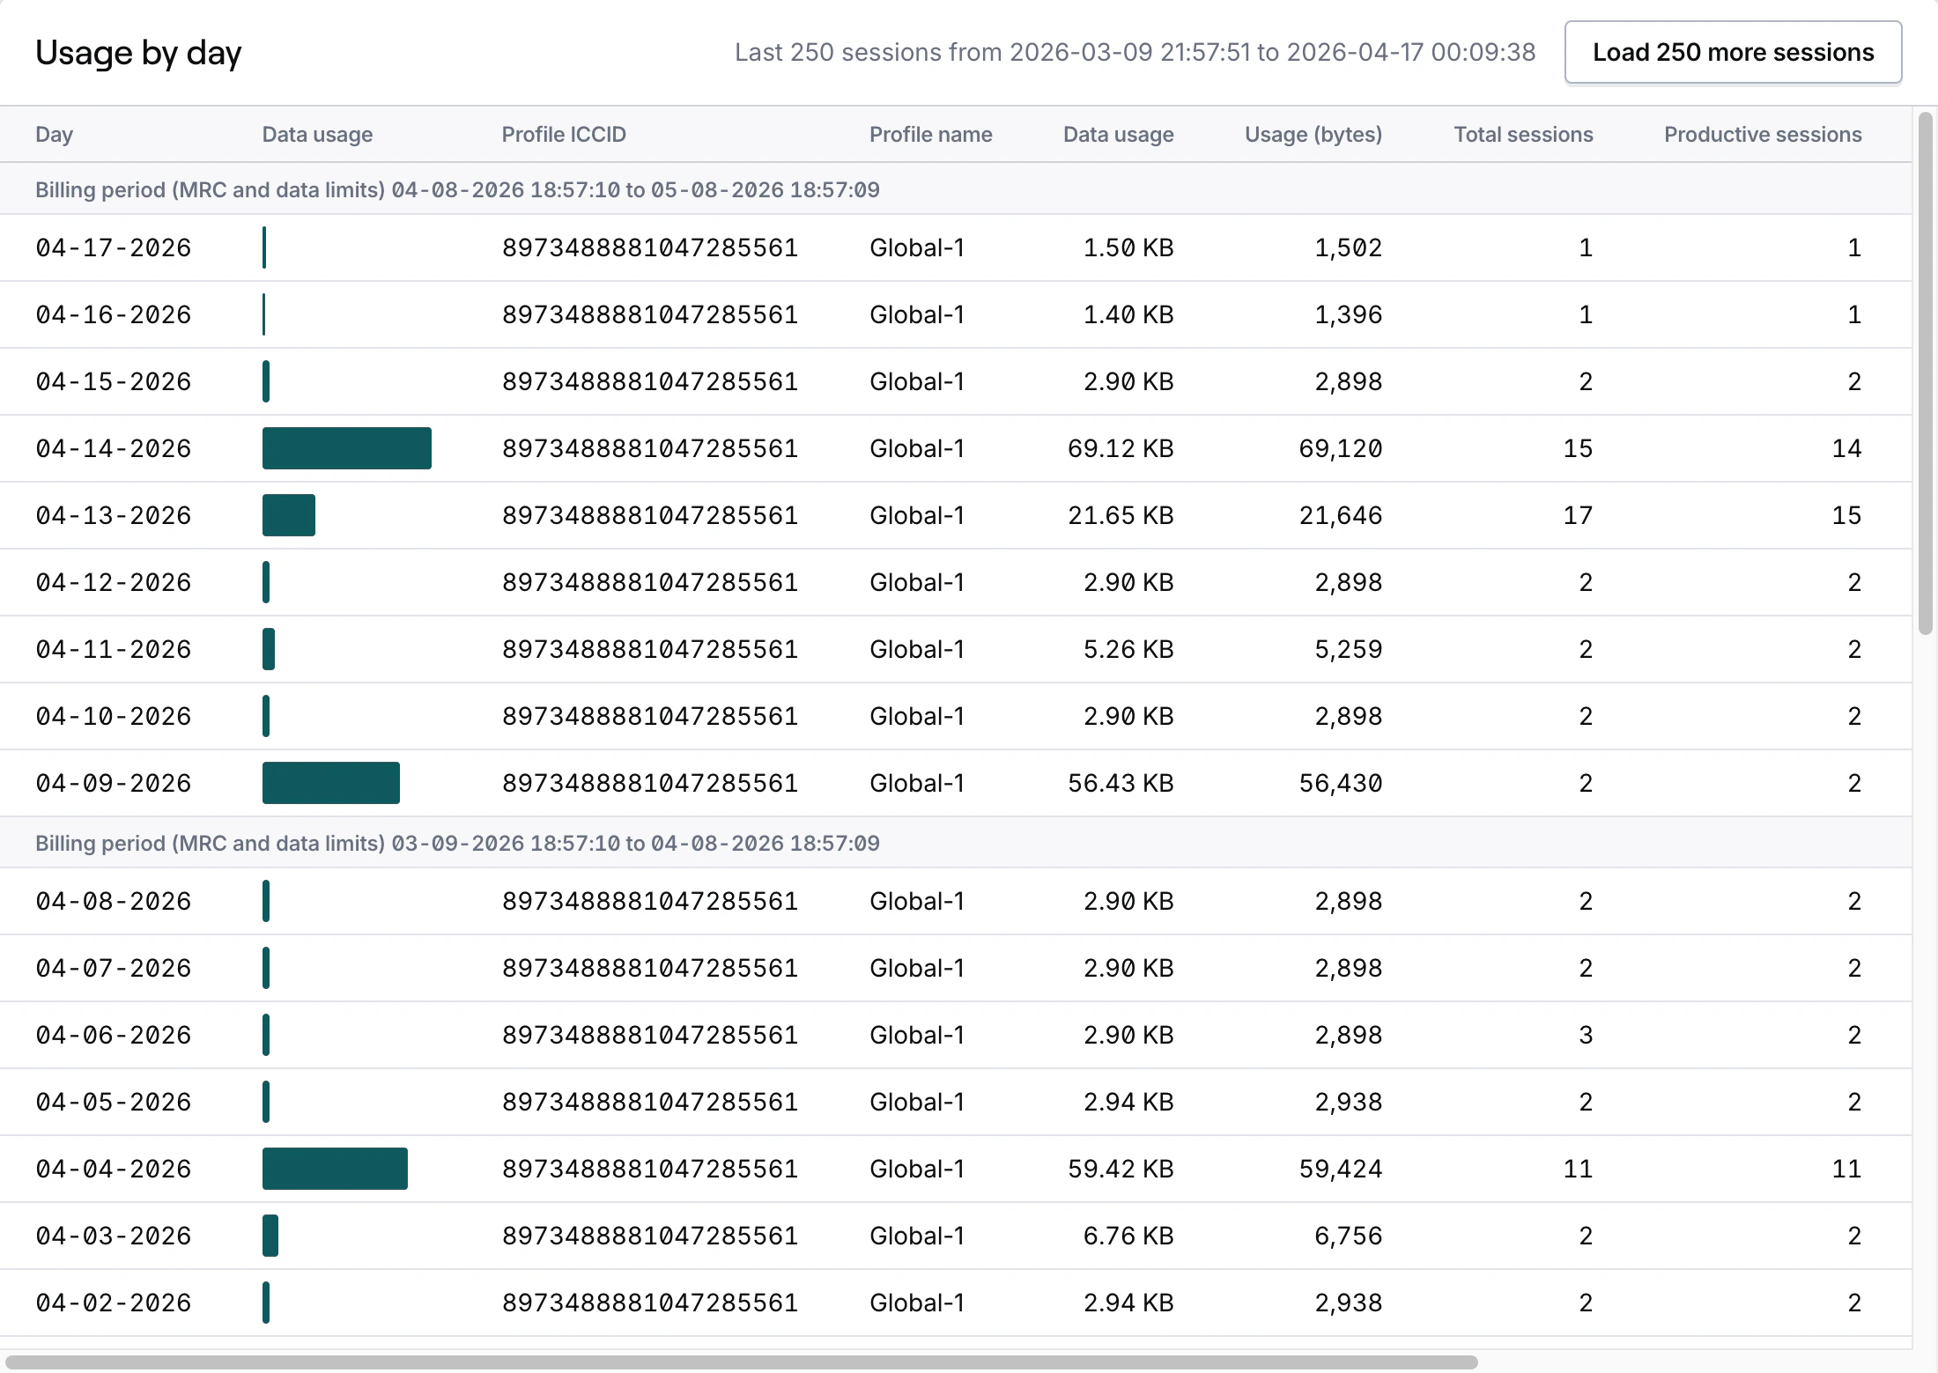Screen dimensions: 1938x1373
Task: Click Load 250 more sessions button
Action: (1733, 52)
